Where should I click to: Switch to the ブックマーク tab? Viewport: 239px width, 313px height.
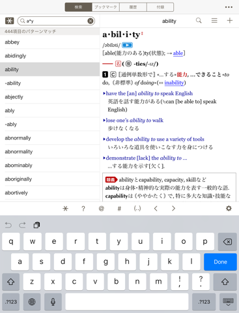pyautogui.click(x=105, y=7)
